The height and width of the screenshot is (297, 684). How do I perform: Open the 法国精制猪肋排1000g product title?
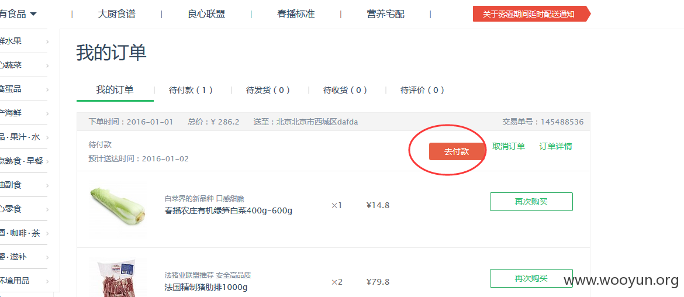(206, 288)
